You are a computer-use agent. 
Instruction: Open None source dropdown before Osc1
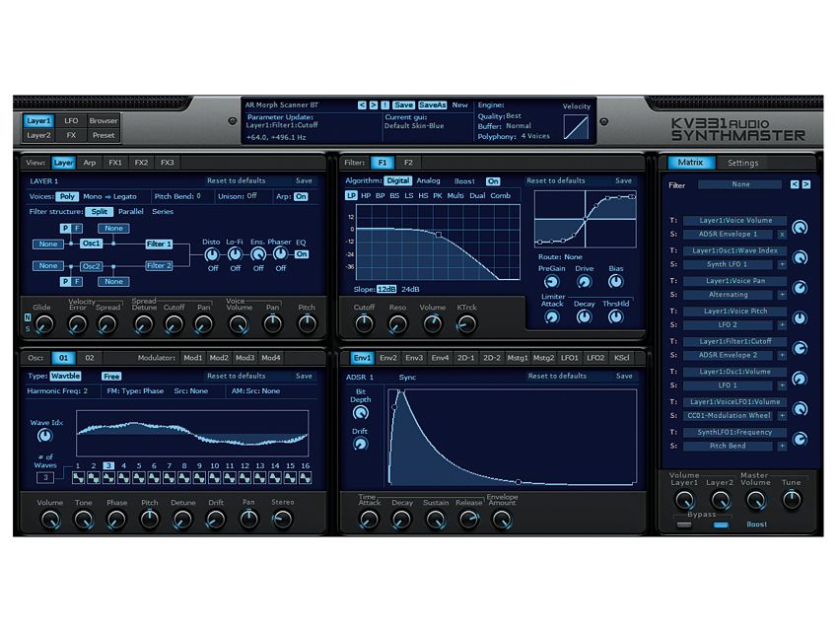pos(48,245)
